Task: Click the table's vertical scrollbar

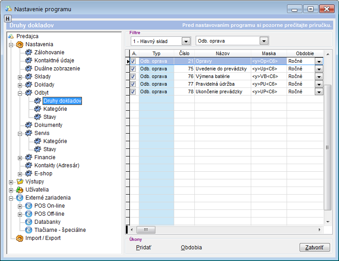Action: pyautogui.click(x=328, y=148)
